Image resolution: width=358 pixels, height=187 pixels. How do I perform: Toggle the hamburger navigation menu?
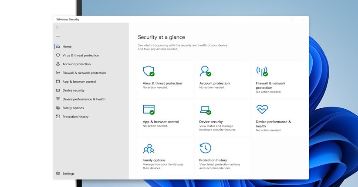point(58,36)
